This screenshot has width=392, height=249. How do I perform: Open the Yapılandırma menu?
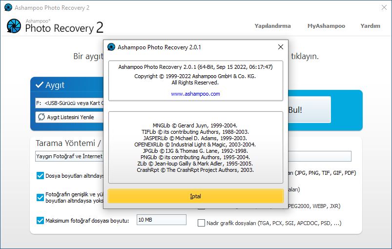point(272,26)
